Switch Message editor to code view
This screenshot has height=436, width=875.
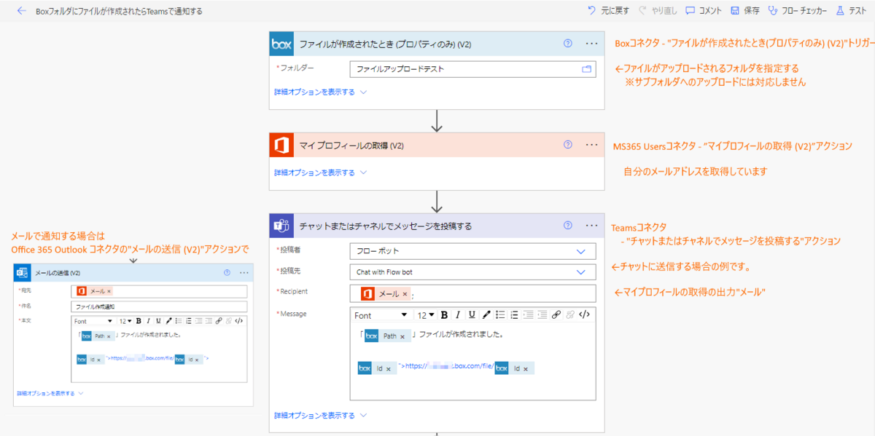pos(583,314)
